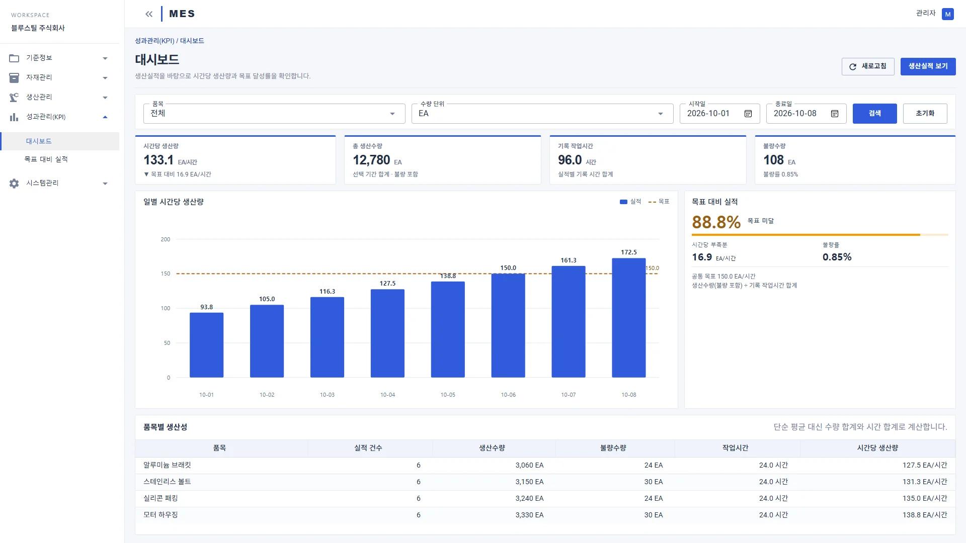Collapse the 성과관리(KPI) menu arrow
The height and width of the screenshot is (543, 966).
pyautogui.click(x=105, y=117)
